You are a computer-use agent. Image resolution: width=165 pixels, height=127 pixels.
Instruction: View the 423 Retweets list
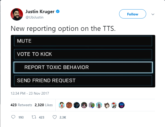pos(21,105)
